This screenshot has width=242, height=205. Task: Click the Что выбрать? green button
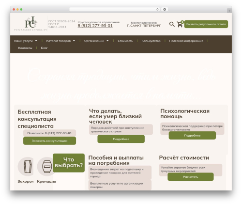69,163
